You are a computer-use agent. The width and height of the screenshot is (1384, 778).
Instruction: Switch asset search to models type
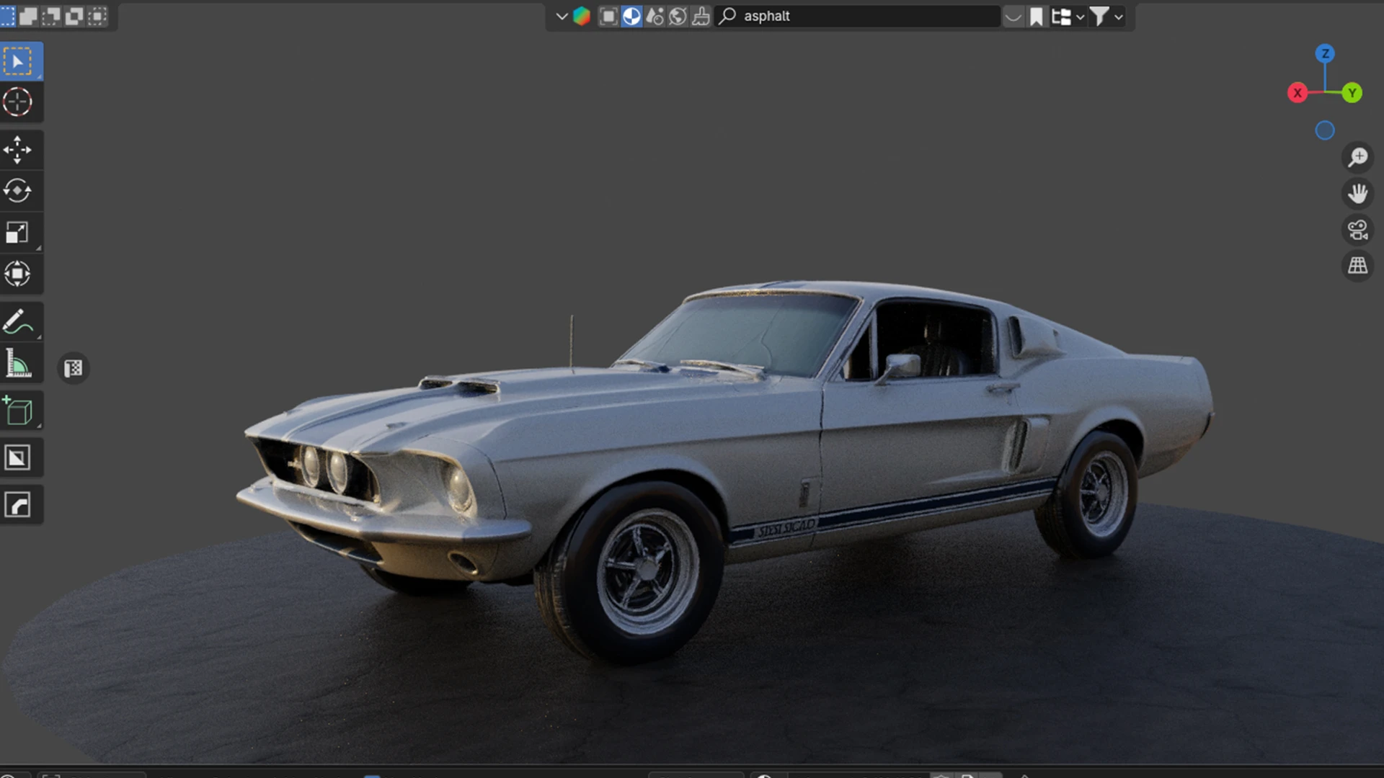[x=608, y=16]
